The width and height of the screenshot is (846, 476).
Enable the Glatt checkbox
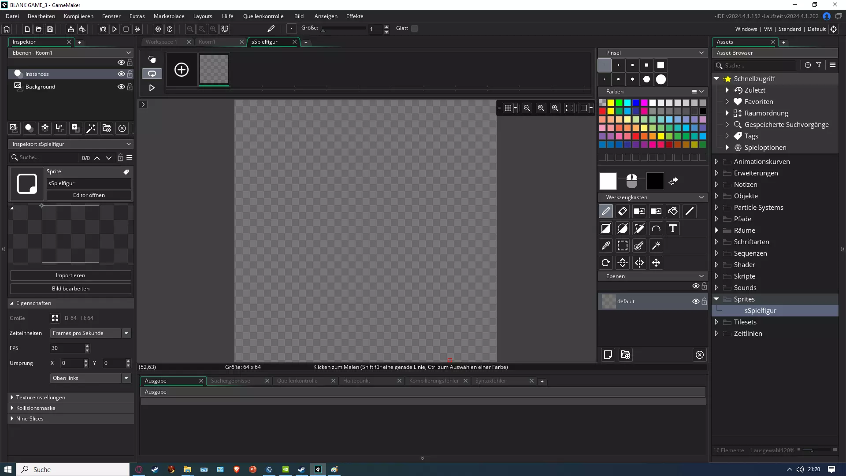[x=414, y=28]
